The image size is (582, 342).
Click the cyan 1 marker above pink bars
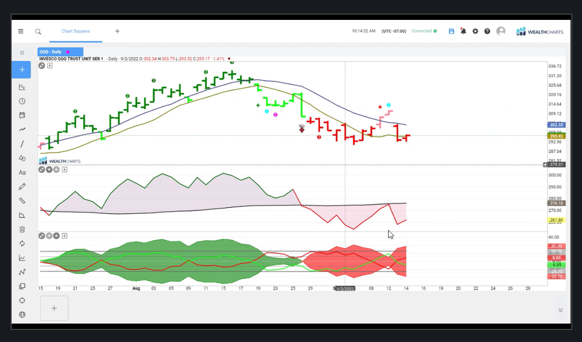389,105
